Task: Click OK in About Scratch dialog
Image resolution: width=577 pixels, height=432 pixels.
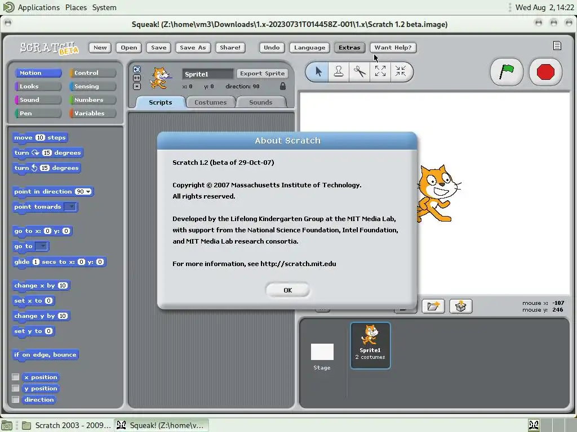Action: [x=288, y=290]
